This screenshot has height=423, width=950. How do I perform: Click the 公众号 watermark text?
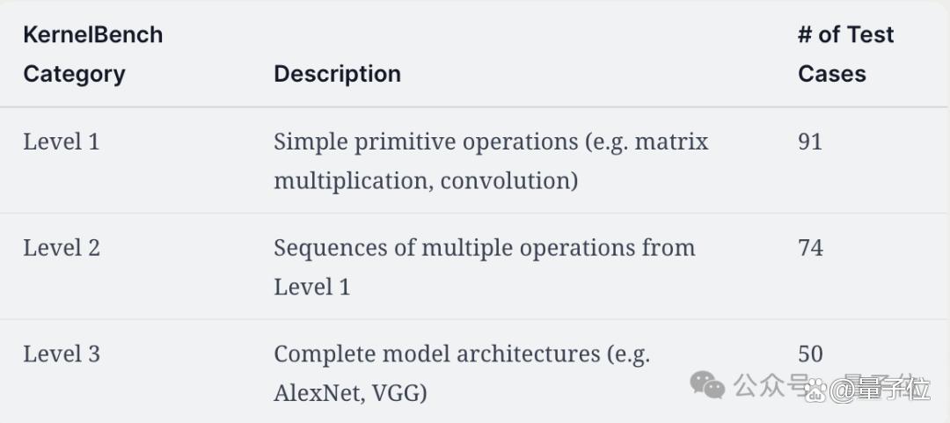pyautogui.click(x=771, y=385)
